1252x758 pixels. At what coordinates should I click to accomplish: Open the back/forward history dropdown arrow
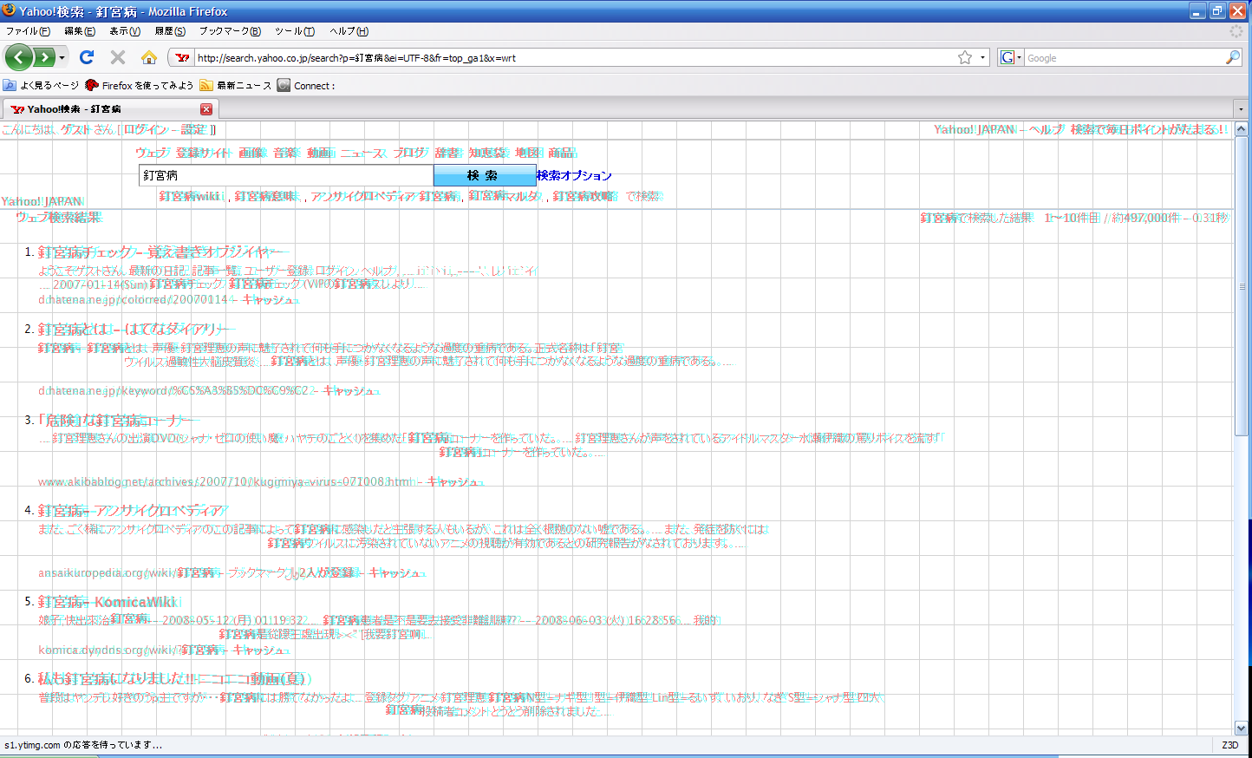tap(62, 58)
